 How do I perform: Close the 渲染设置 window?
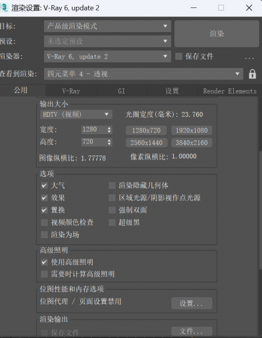249,8
